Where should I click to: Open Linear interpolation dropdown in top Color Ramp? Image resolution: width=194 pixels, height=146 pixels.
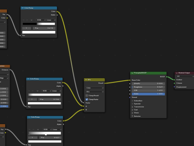(x=51, y=20)
